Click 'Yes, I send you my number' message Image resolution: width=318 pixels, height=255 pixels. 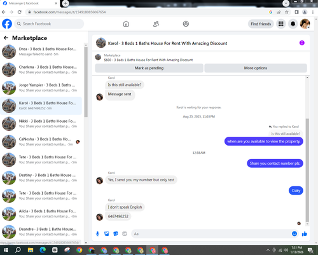[x=141, y=180]
